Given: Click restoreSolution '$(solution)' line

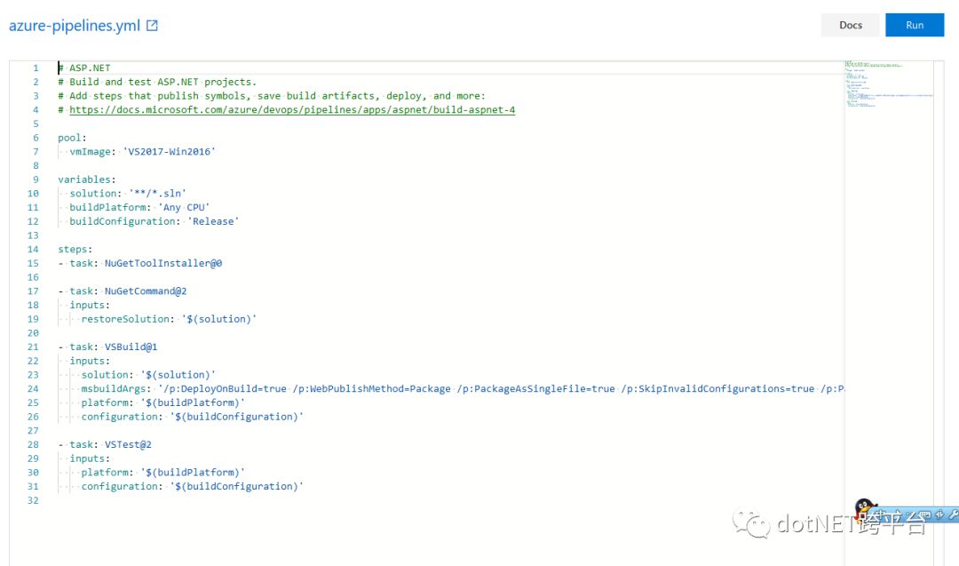Looking at the screenshot, I should (x=169, y=319).
